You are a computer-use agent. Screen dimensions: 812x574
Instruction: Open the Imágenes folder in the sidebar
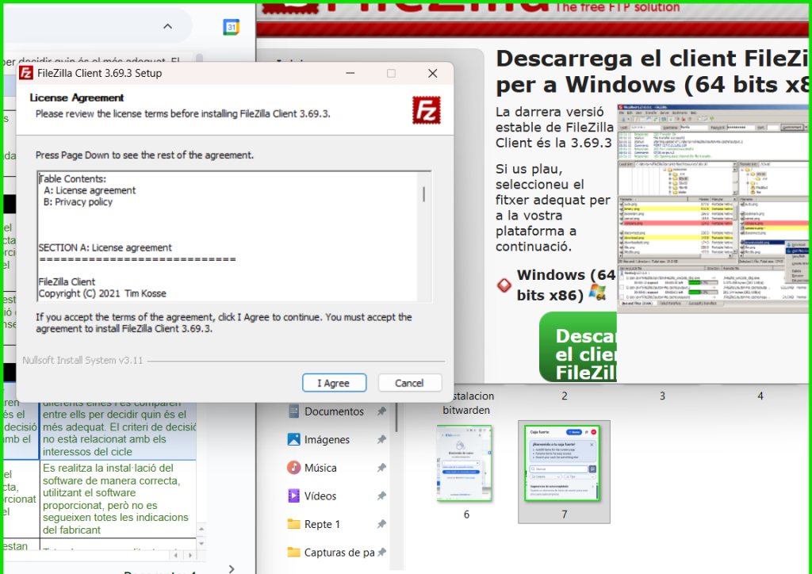(x=327, y=439)
